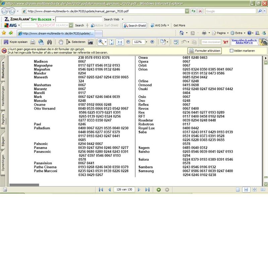Click the Google search magnifier button
This screenshot has height=257, width=268.
coord(260,11)
